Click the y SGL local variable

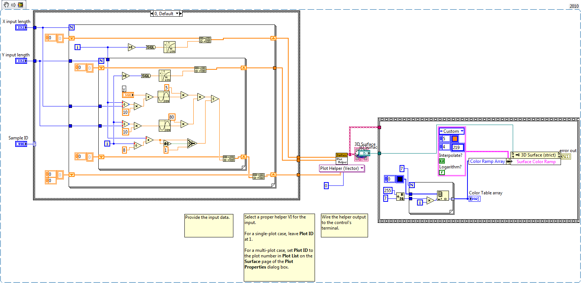[128, 95]
